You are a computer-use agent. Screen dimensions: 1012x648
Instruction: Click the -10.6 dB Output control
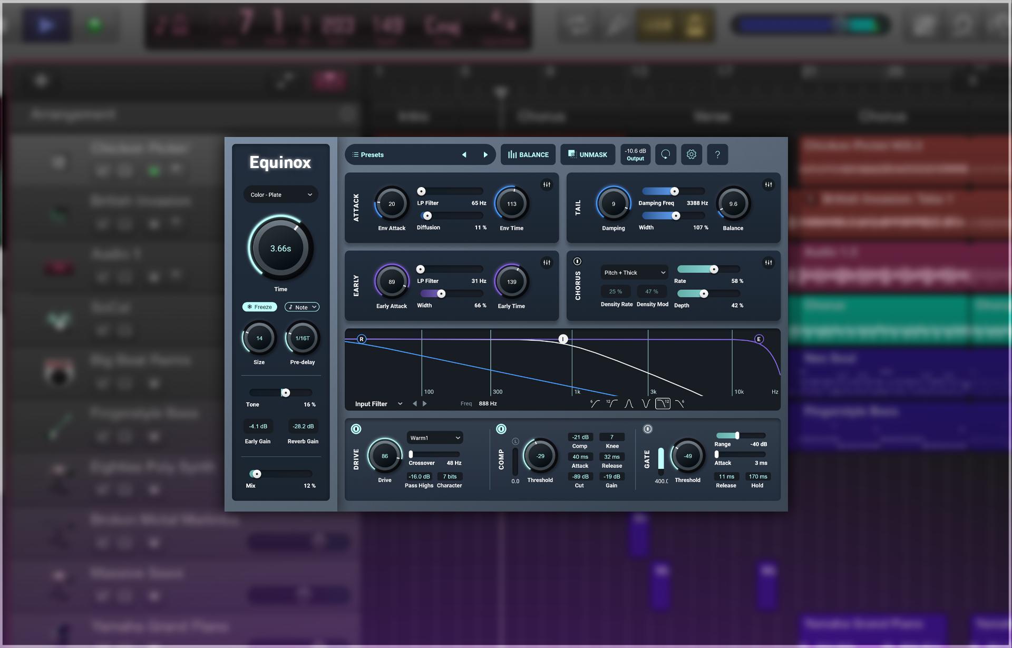[x=635, y=154]
